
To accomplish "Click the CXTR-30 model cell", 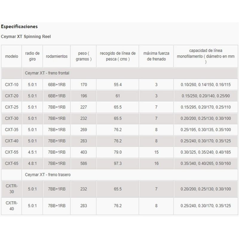I will coord(12,189).
